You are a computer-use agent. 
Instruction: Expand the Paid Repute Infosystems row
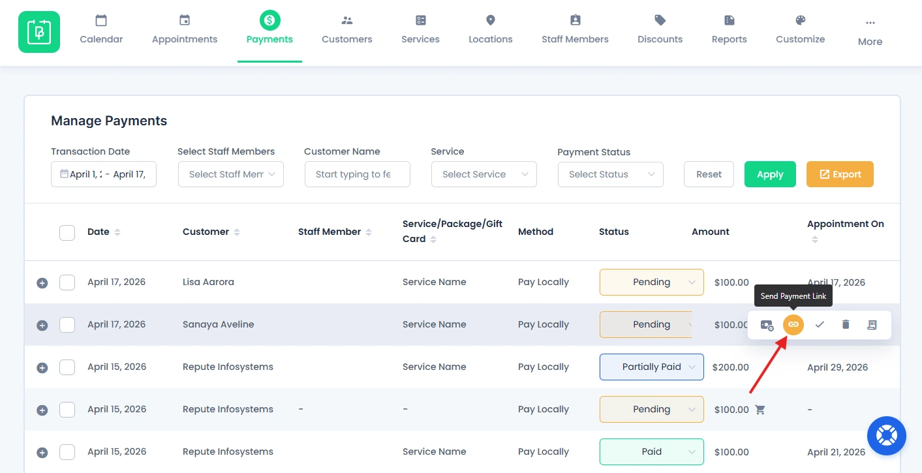42,452
